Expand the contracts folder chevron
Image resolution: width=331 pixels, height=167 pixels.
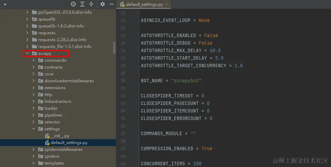(33, 67)
